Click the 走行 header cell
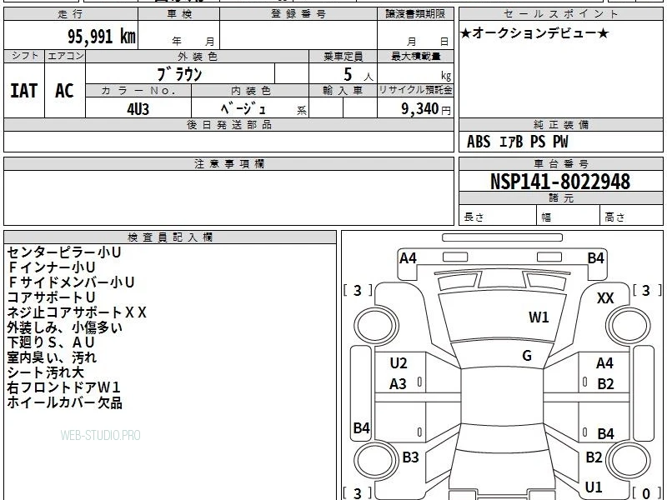The width and height of the screenshot is (667, 500). [x=71, y=14]
